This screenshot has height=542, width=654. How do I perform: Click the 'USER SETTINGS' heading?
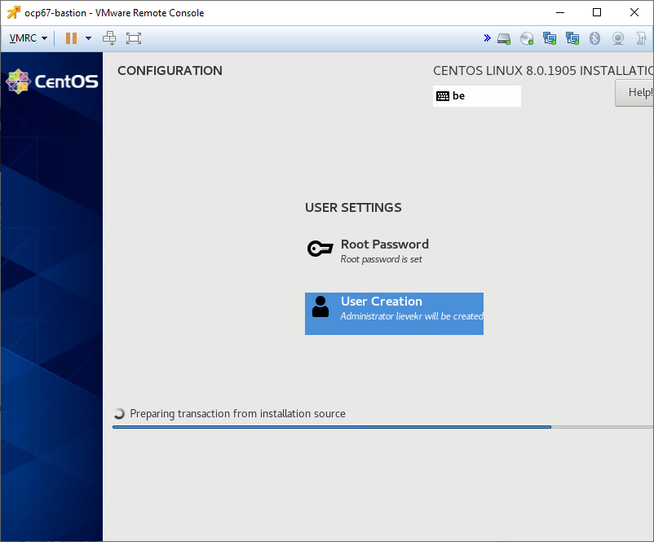coord(353,208)
